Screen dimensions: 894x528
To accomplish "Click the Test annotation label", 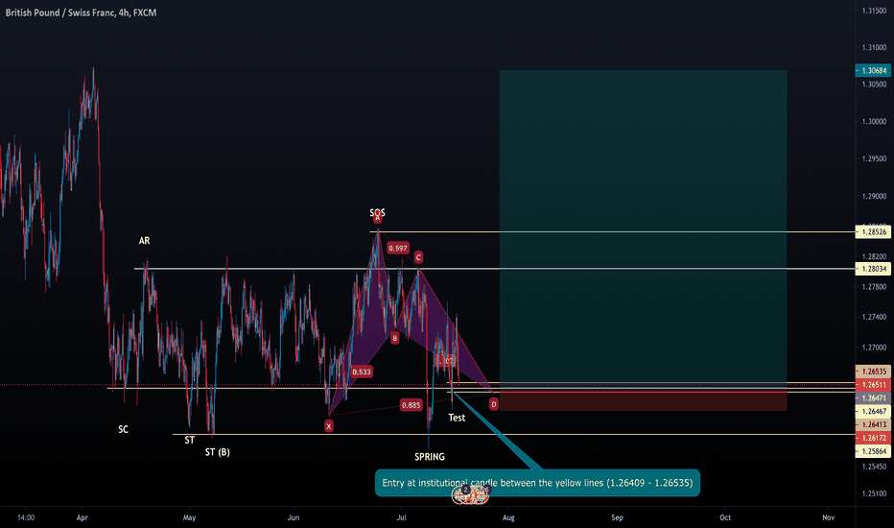I will (x=457, y=418).
